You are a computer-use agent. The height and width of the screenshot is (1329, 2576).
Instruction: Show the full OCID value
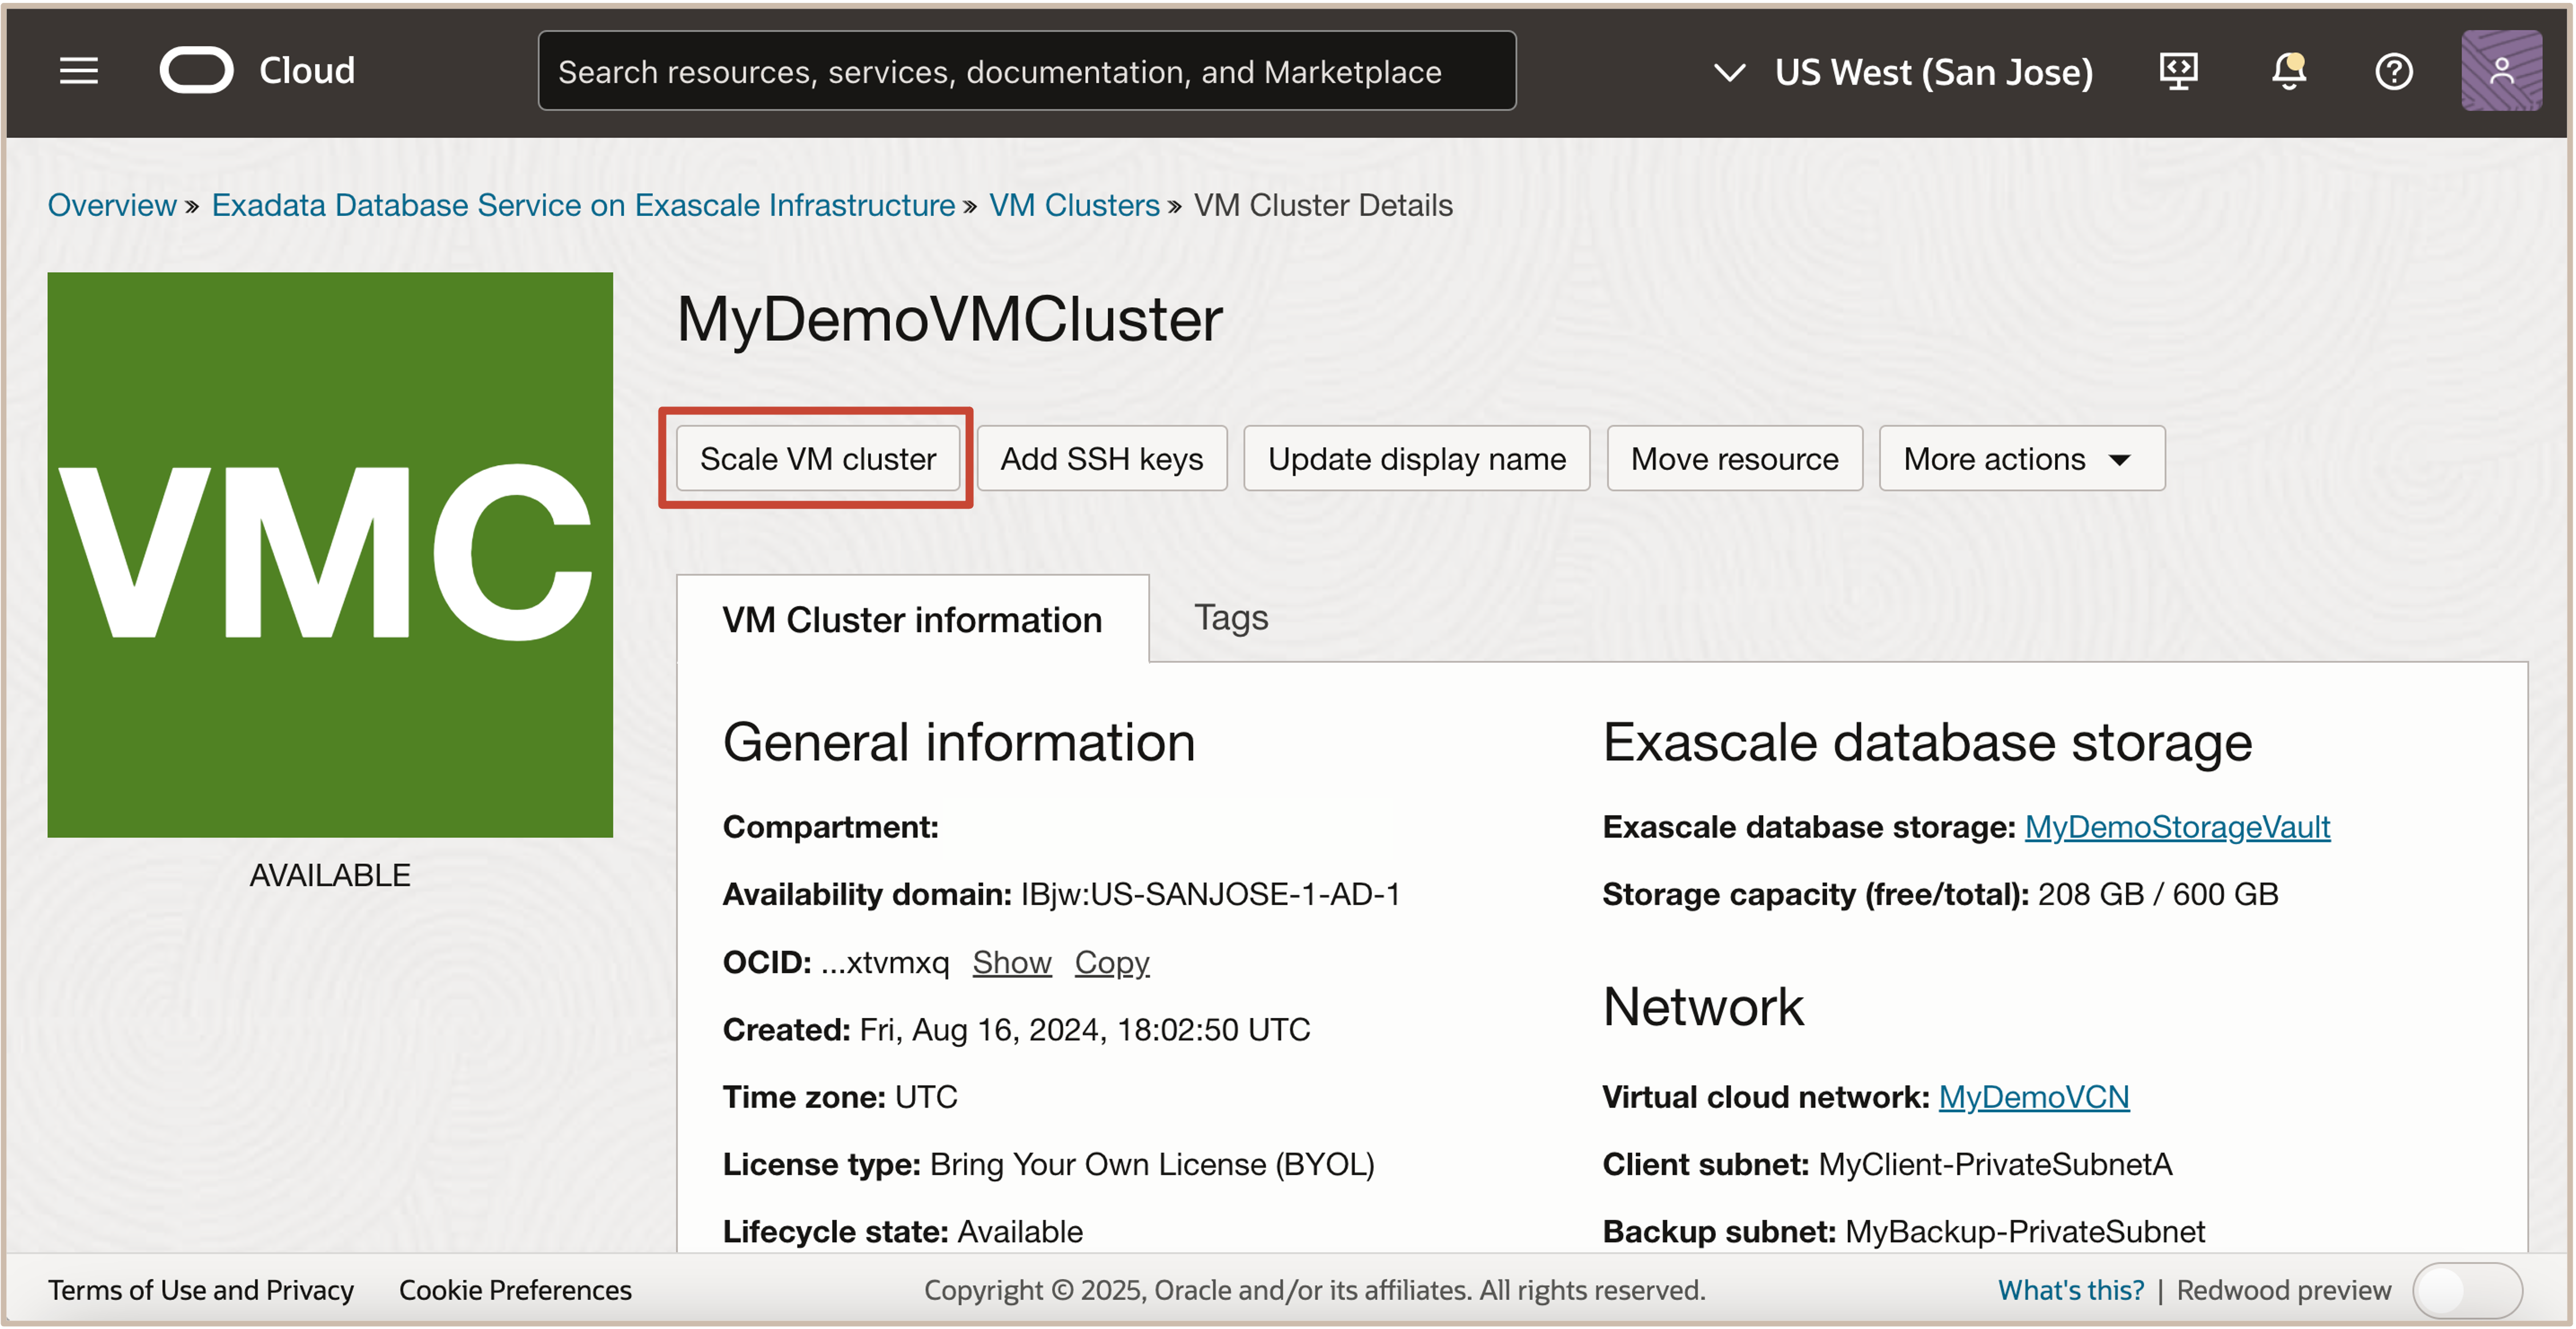[1011, 962]
